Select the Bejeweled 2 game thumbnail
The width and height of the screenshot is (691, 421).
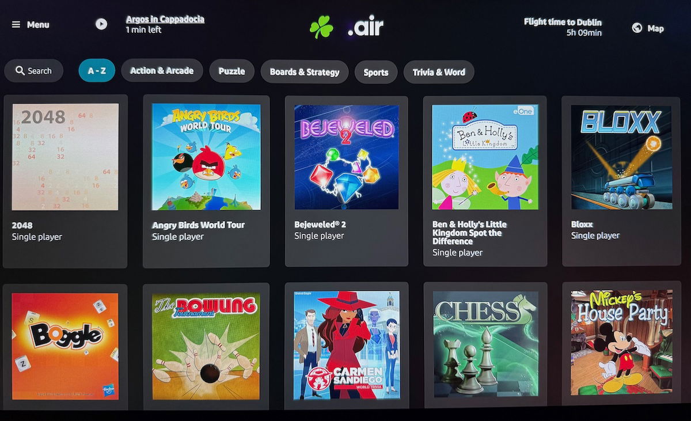(x=347, y=157)
